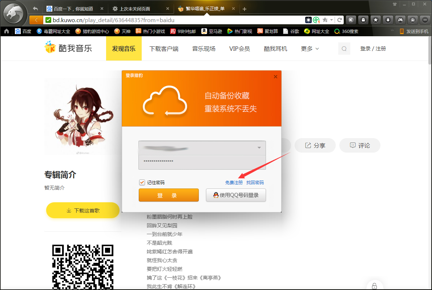Image resolution: width=432 pixels, height=290 pixels.
Task: Click 使用QQ号码登录 button
Action: [x=236, y=195]
